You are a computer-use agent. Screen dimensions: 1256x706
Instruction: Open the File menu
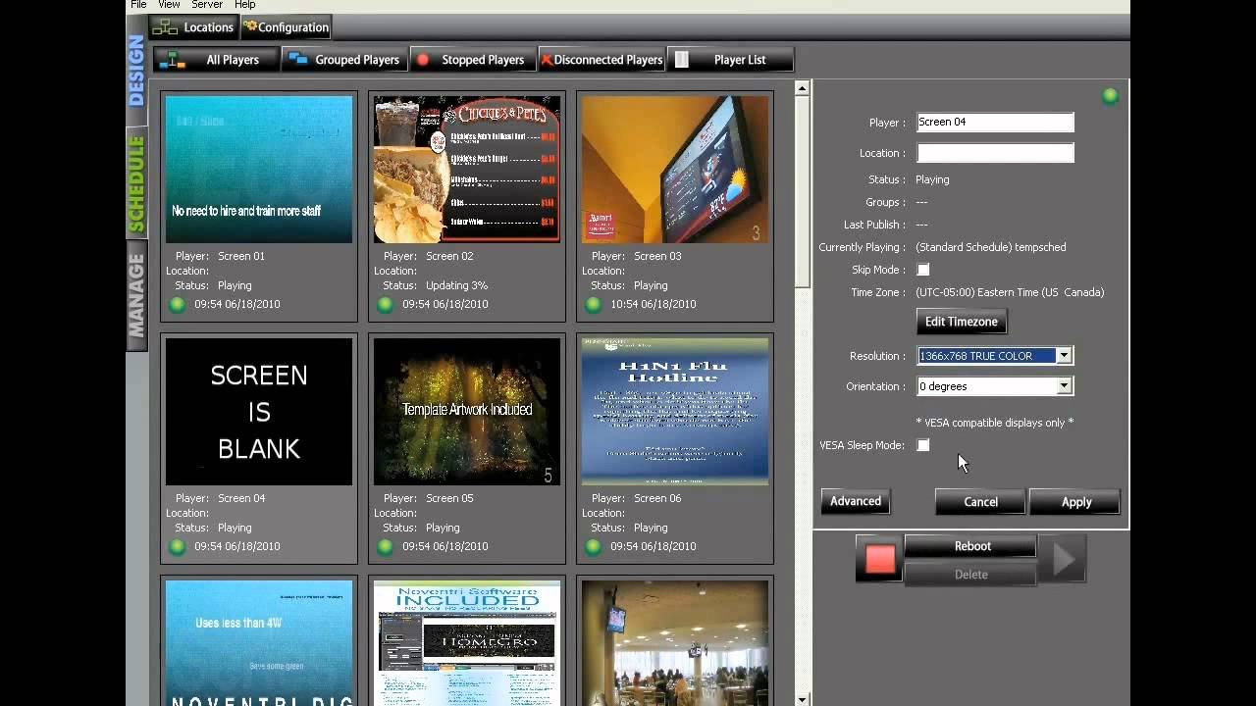click(x=138, y=5)
